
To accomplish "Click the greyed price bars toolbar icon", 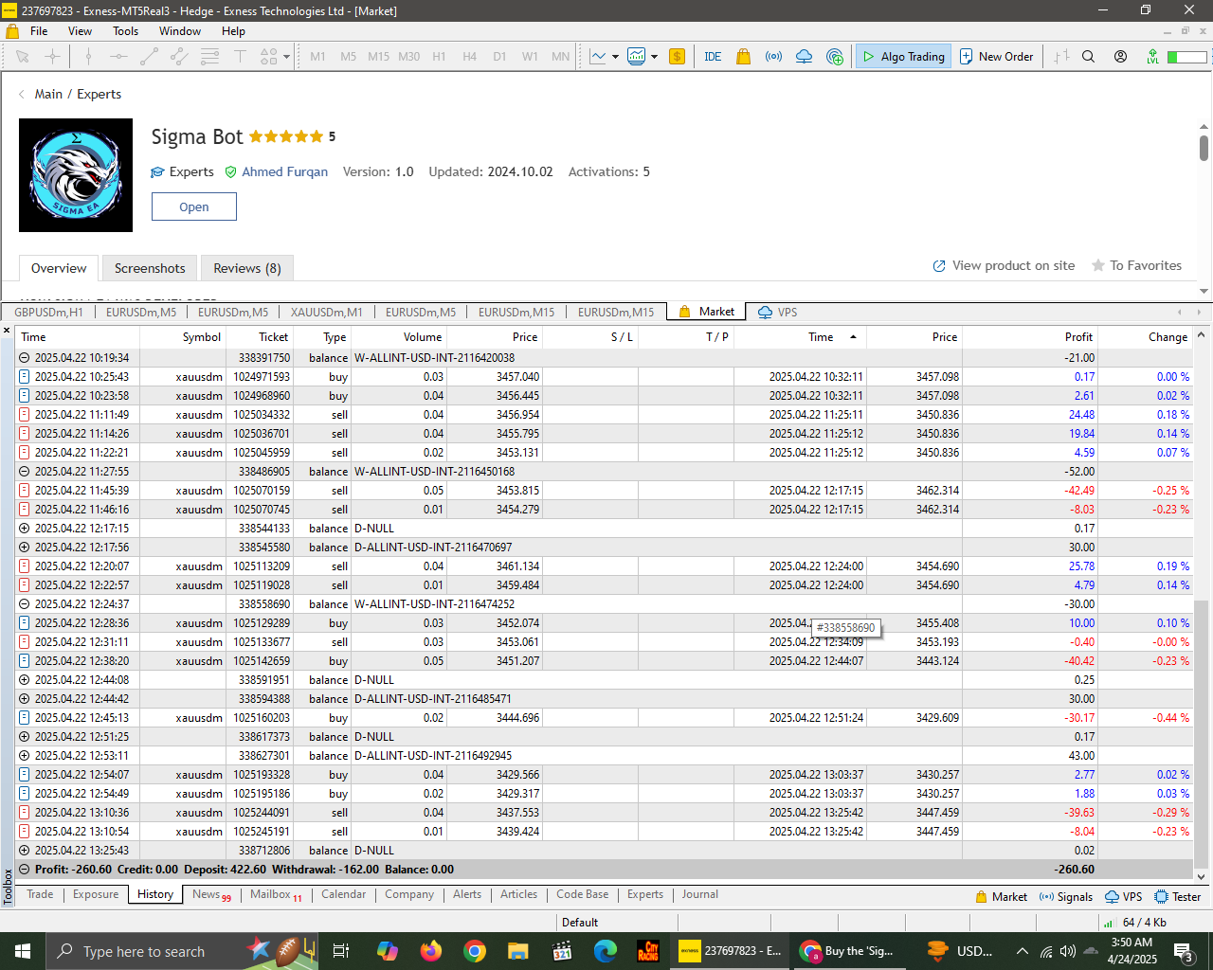I will coord(1061,57).
